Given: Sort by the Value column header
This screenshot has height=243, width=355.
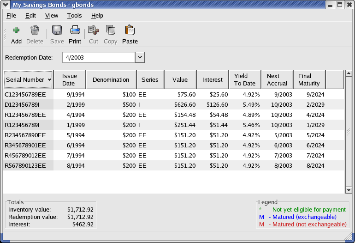Looking at the screenshot, I should coord(180,79).
